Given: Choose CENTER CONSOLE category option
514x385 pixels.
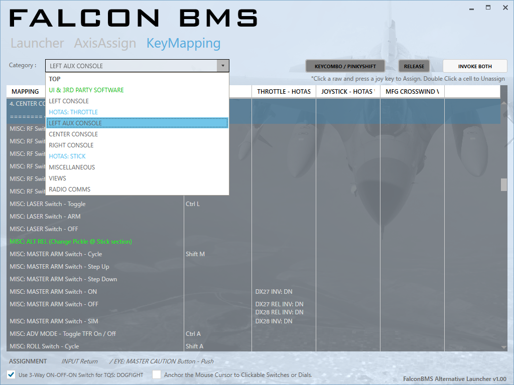Looking at the screenshot, I should (x=137, y=134).
